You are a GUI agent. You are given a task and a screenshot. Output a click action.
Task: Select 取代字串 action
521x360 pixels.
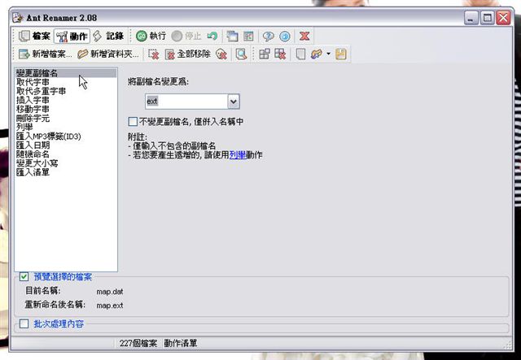coord(66,82)
